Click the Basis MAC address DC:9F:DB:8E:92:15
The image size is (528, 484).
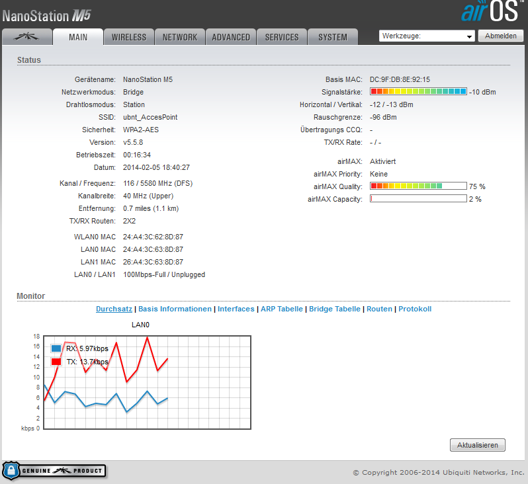[x=400, y=79]
